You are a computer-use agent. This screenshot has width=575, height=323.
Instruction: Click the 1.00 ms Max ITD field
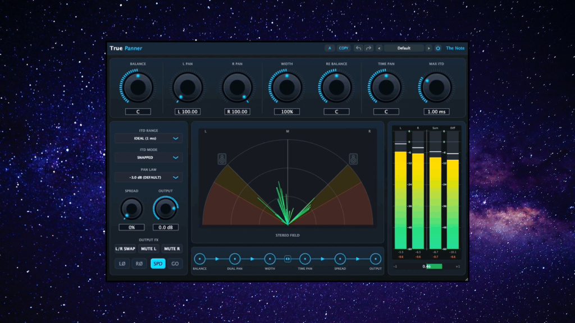coord(436,112)
